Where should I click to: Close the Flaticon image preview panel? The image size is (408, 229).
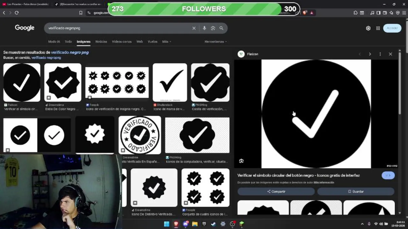tap(390, 54)
